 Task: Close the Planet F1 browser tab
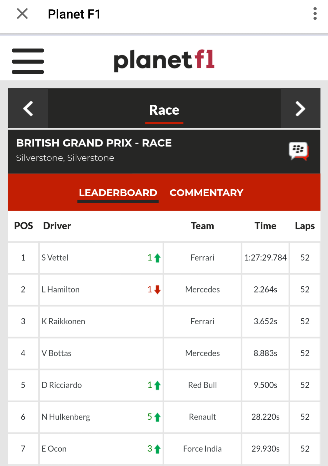coord(22,14)
